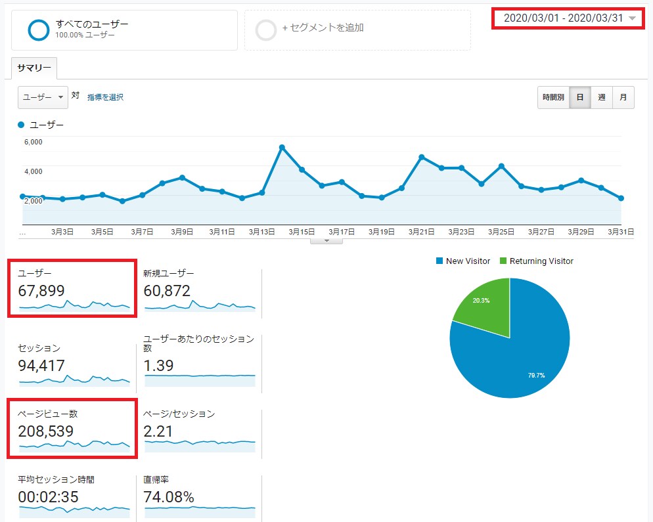Click the 指標を選択 link
This screenshot has width=653, height=522.
[x=105, y=97]
